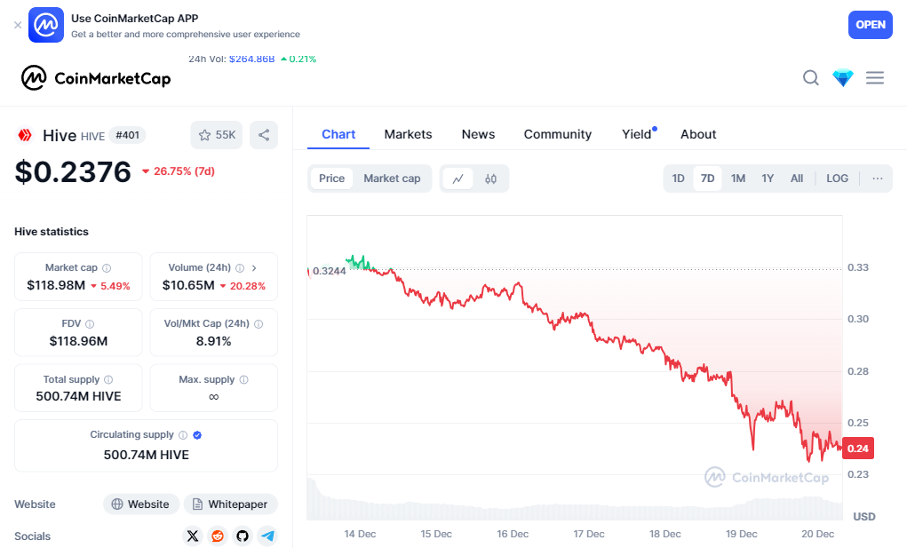Open the hamburger menu
Screen dimensions: 907x548
click(875, 78)
